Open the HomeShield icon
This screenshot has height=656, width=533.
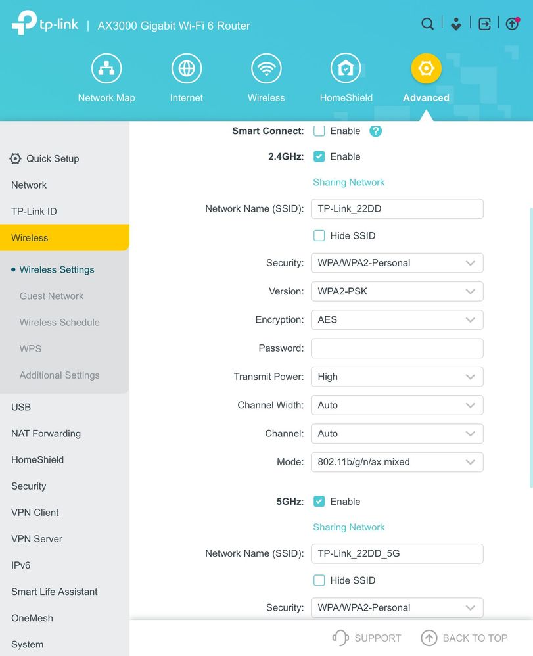click(346, 68)
